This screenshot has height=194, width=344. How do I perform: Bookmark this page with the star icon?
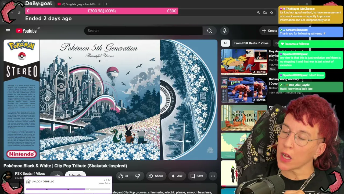[x=271, y=13]
